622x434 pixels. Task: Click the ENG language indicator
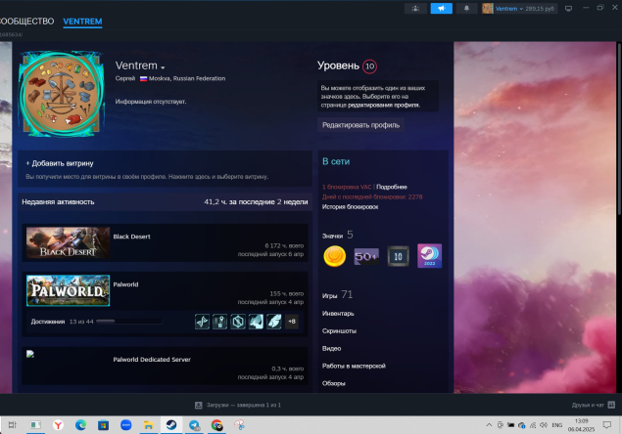(x=557, y=425)
